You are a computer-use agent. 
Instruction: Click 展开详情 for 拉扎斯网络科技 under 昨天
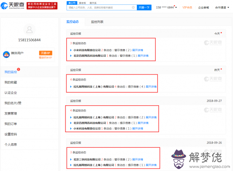[x=151, y=87]
